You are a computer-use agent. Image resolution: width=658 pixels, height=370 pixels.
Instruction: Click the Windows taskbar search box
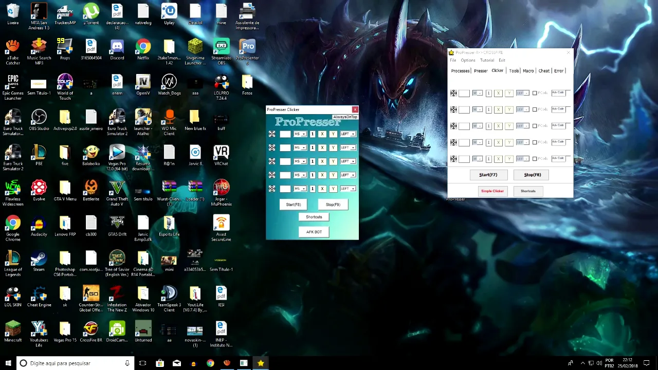point(76,363)
